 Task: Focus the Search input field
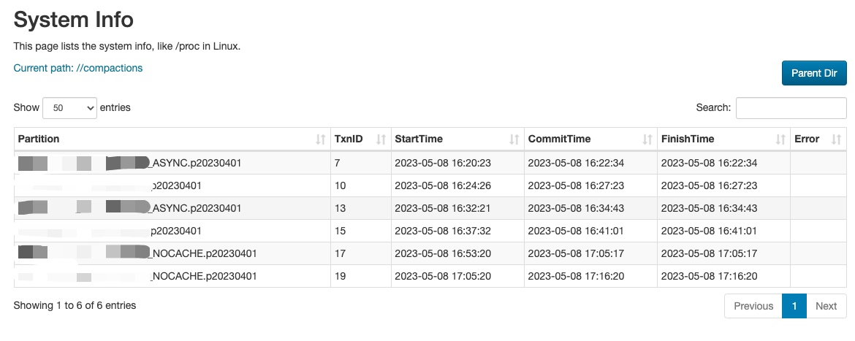791,107
